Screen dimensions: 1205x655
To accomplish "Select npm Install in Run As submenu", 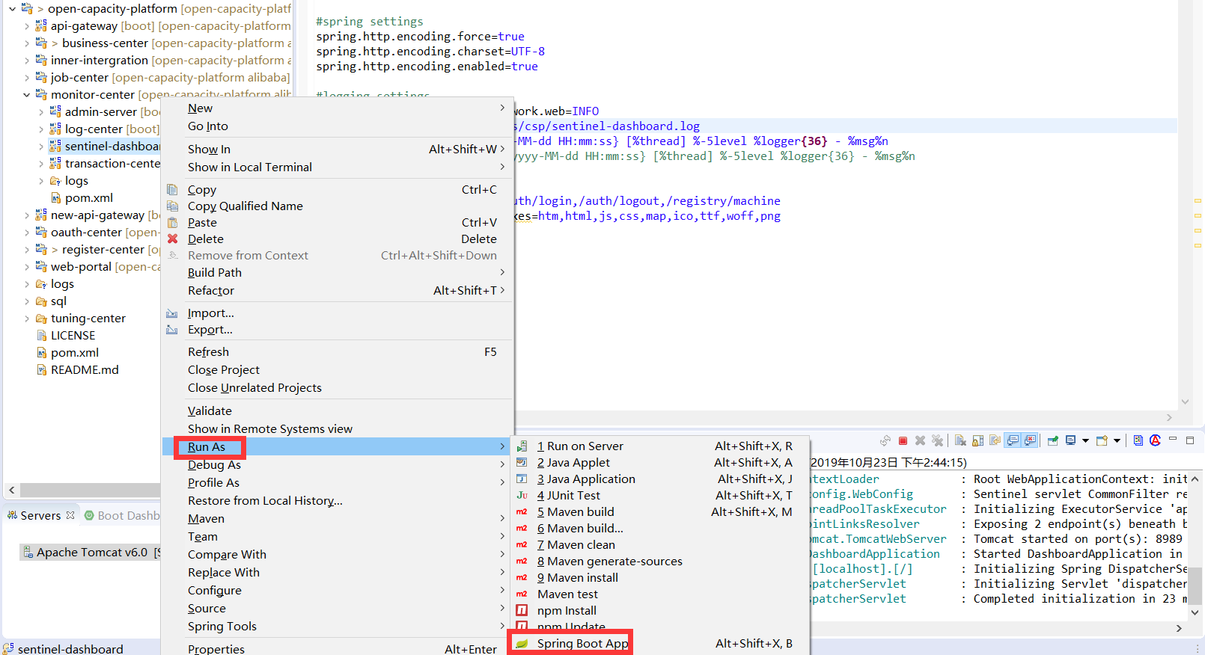I will pyautogui.click(x=660, y=610).
